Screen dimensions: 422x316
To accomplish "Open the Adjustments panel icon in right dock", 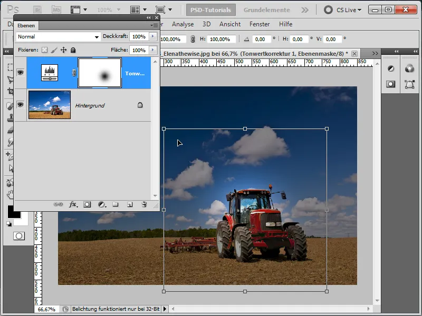I will pos(391,68).
